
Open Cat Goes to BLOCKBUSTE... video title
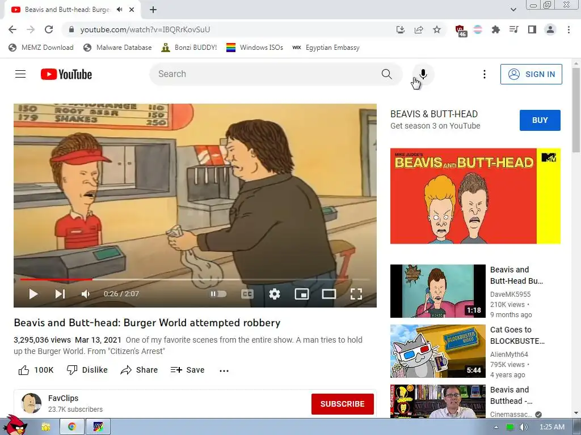coord(517,335)
